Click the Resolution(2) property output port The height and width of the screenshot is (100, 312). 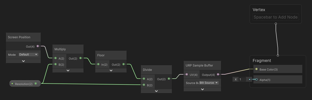(36, 83)
